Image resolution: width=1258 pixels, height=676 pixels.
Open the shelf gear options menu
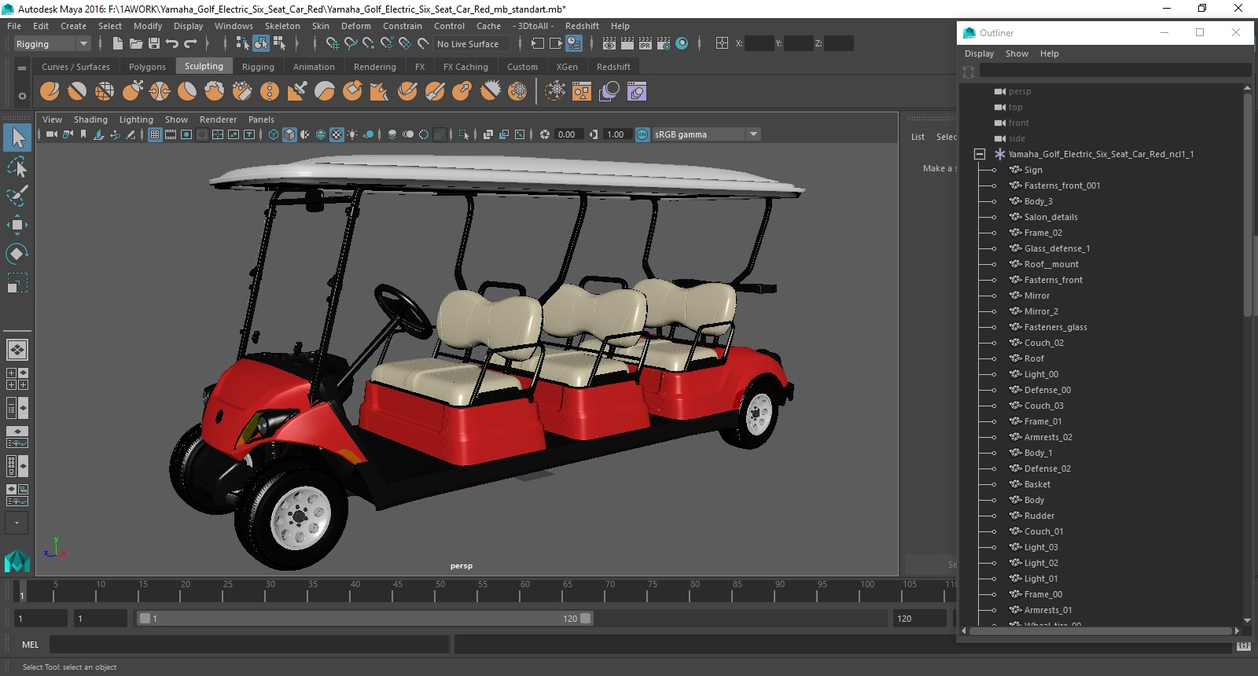pos(22,96)
